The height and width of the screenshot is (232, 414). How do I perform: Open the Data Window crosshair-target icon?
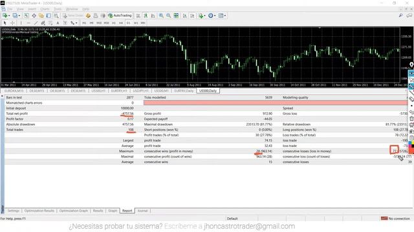34,15
